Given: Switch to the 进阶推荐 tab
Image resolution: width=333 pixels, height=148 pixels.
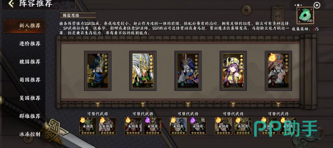Looking at the screenshot, I should (30, 44).
